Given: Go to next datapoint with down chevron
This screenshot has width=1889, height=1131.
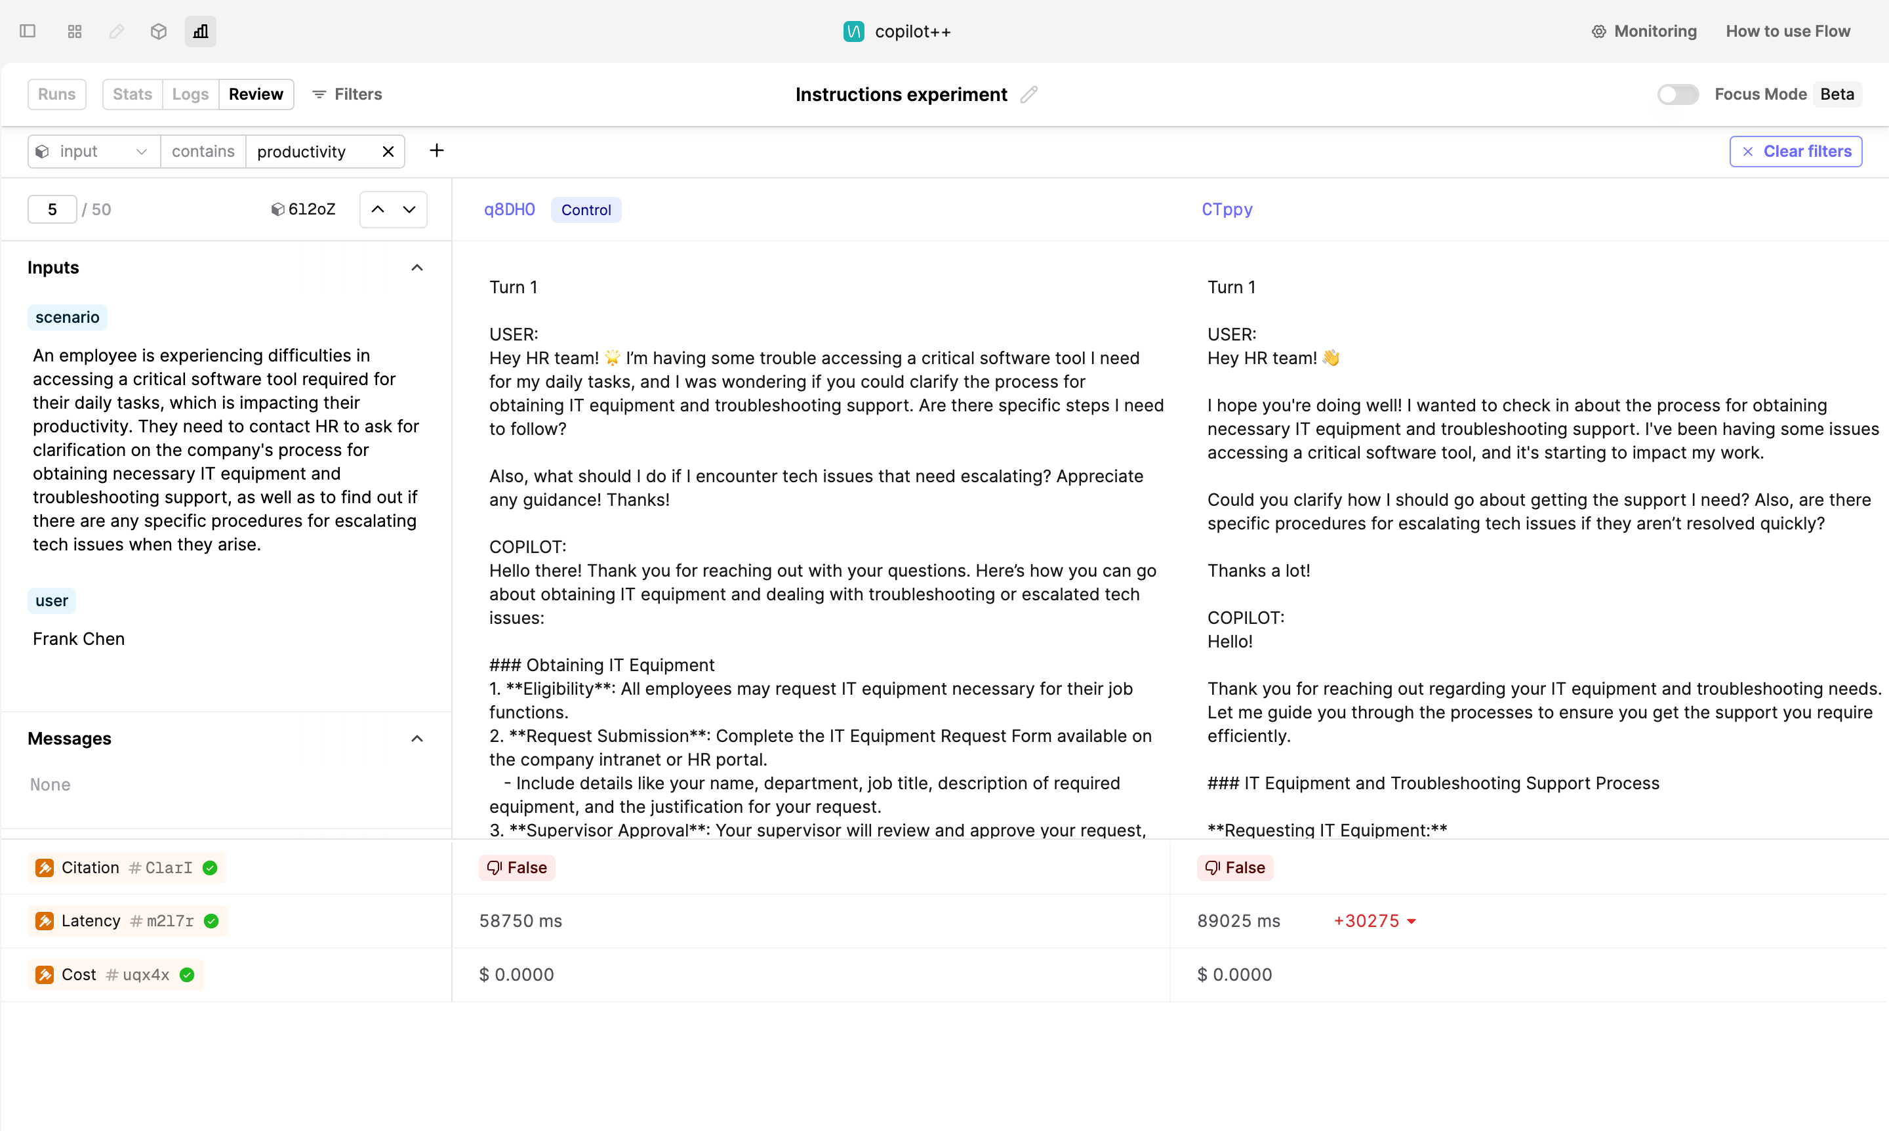Looking at the screenshot, I should (x=409, y=209).
